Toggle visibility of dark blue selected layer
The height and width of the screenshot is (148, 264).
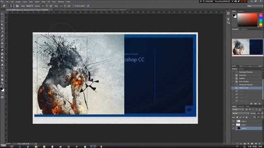point(233,128)
